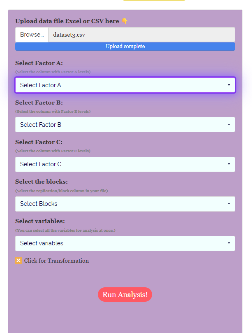Click the caret arrow in Select Blocks box
Image resolution: width=252 pixels, height=333 pixels.
[x=229, y=204]
